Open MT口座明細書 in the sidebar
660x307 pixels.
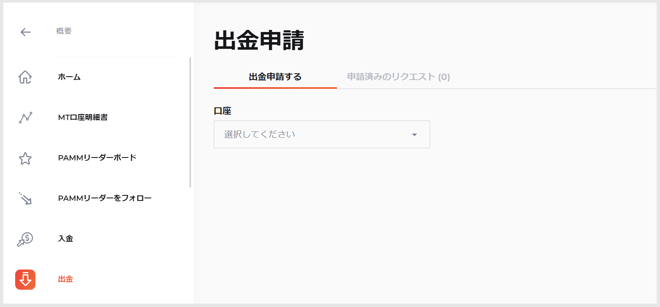pyautogui.click(x=83, y=117)
